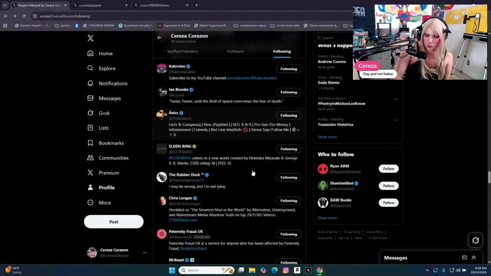Follow illuminatibot
This screenshot has height=276, width=491.
tap(389, 186)
